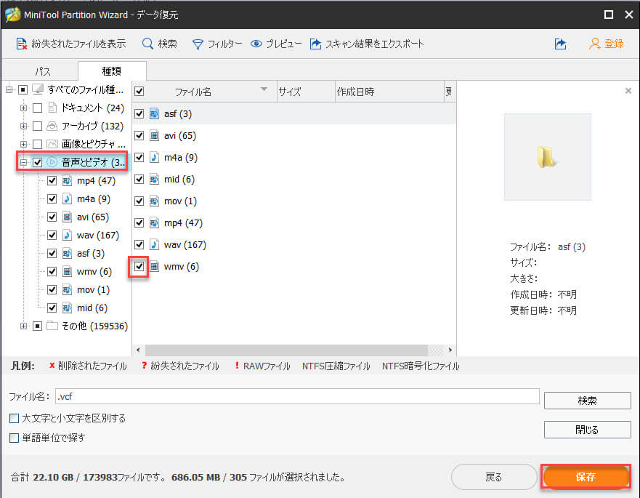Click inside the ファイル名 search field
The width and height of the screenshot is (640, 498).
(x=291, y=396)
